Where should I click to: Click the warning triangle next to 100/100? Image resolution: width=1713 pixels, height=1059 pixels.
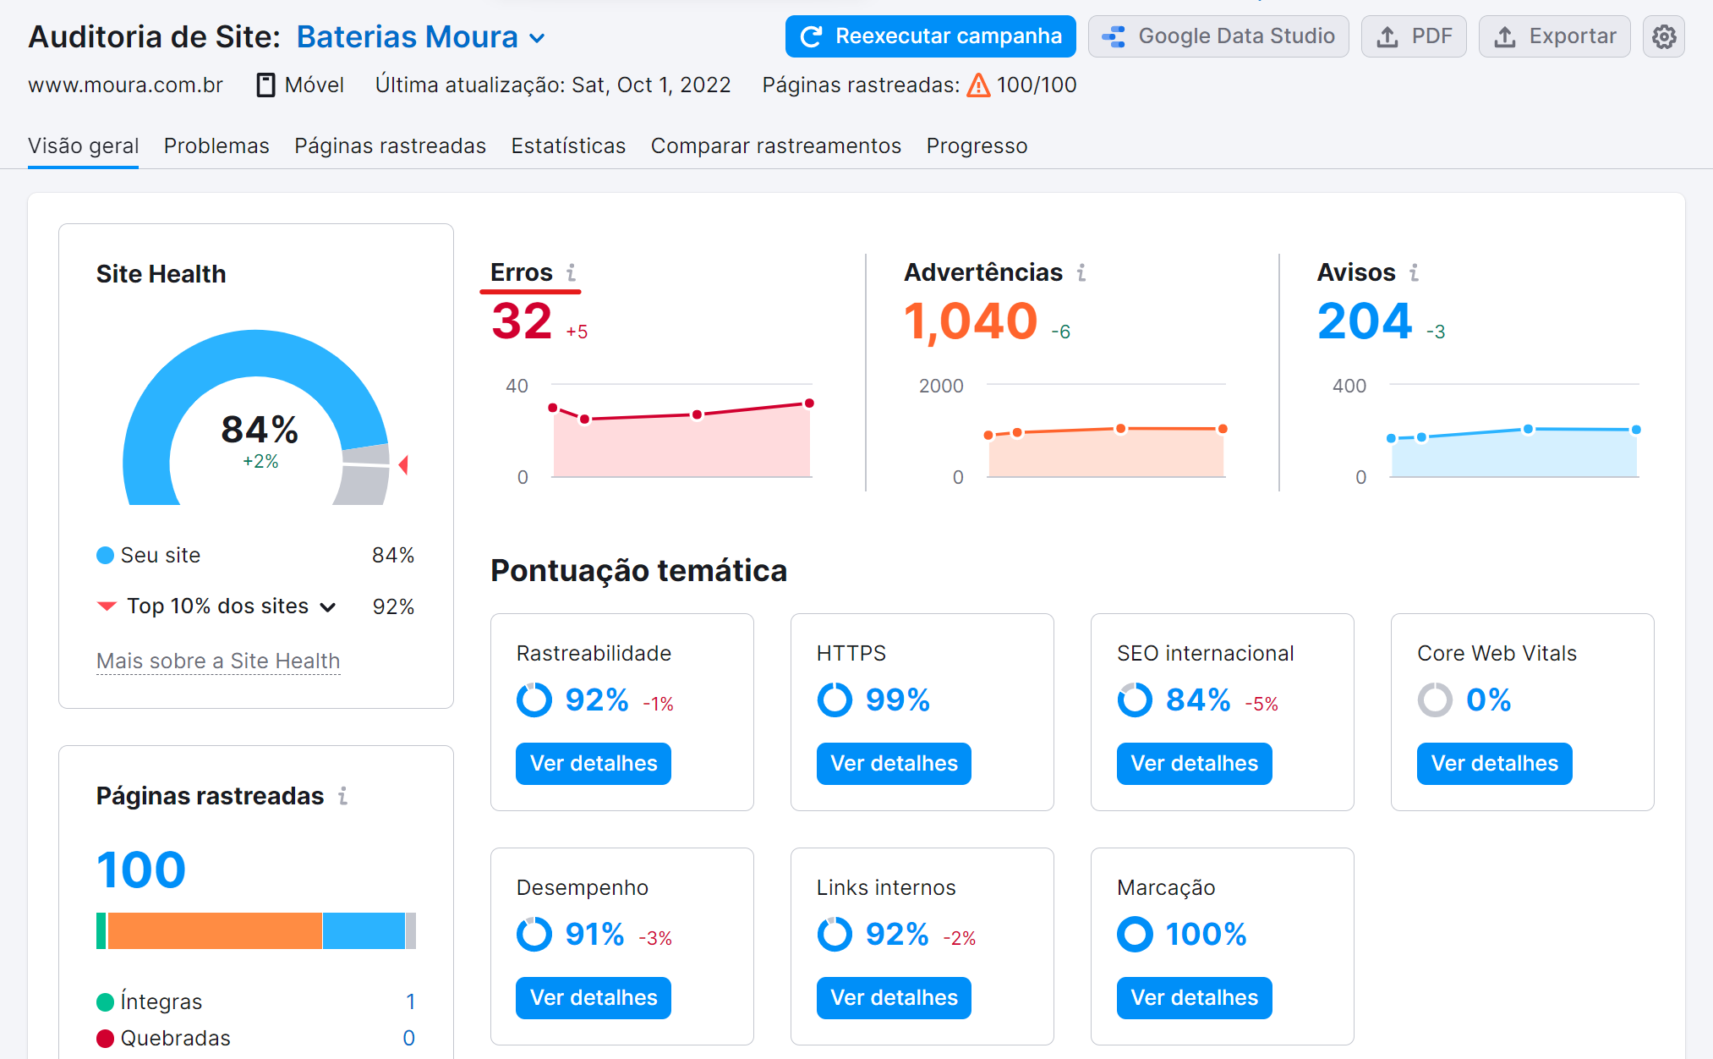(x=977, y=85)
